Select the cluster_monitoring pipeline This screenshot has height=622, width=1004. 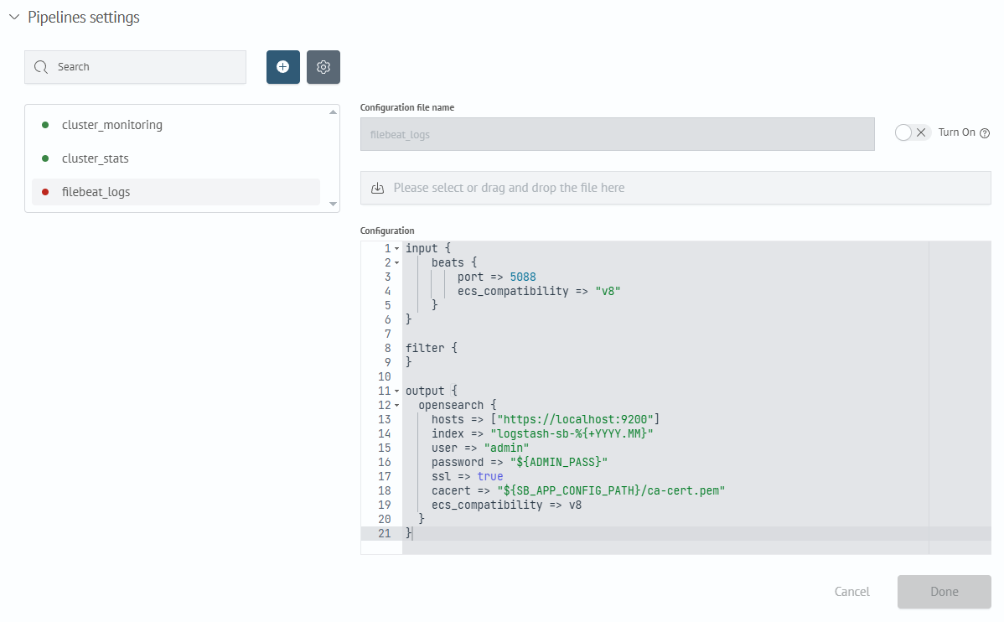112,125
